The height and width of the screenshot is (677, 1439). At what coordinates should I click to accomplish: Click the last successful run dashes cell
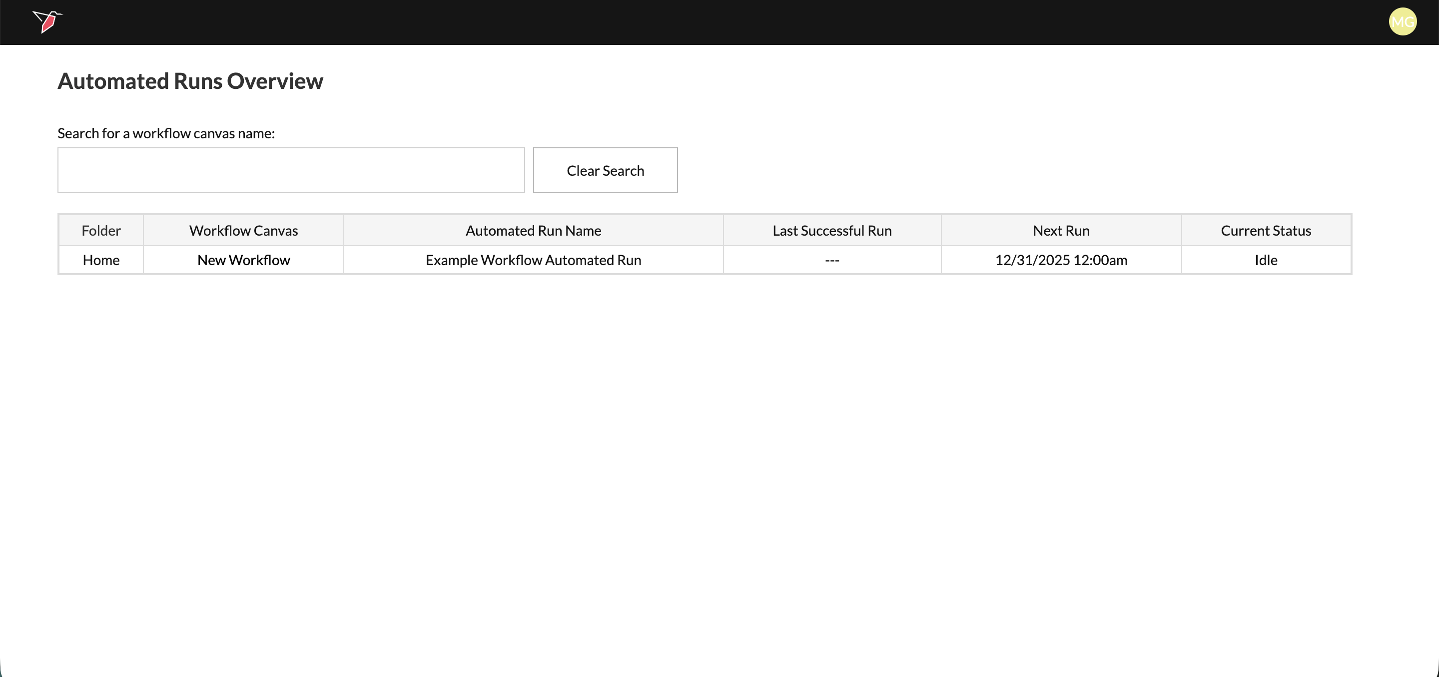pos(832,260)
